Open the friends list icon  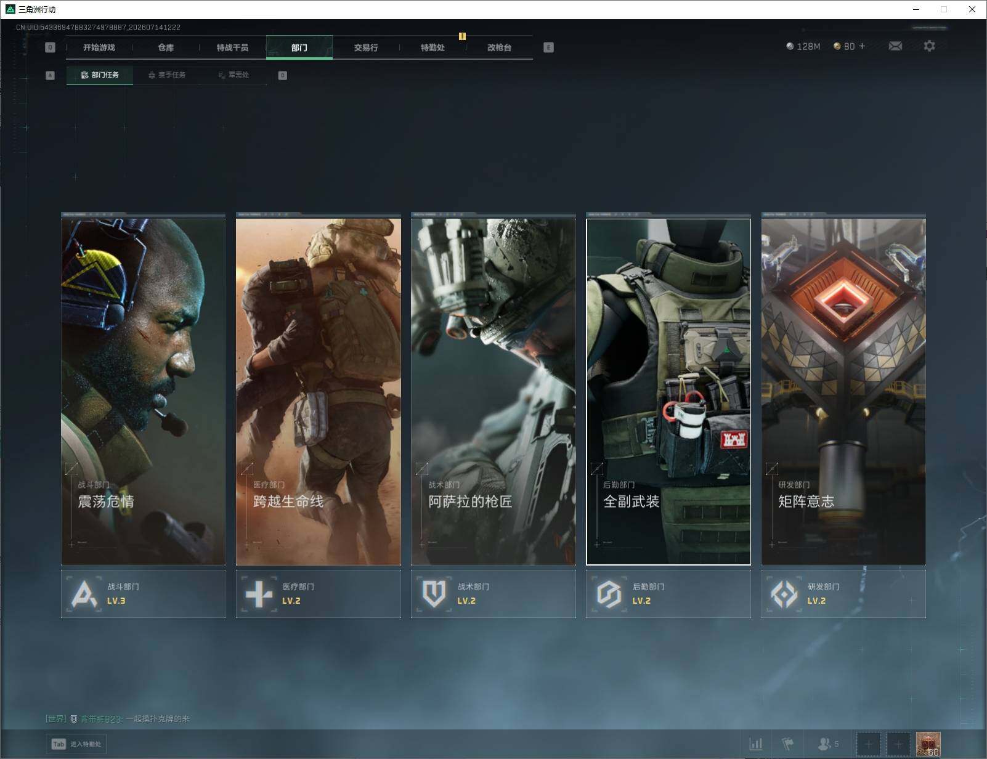point(827,744)
